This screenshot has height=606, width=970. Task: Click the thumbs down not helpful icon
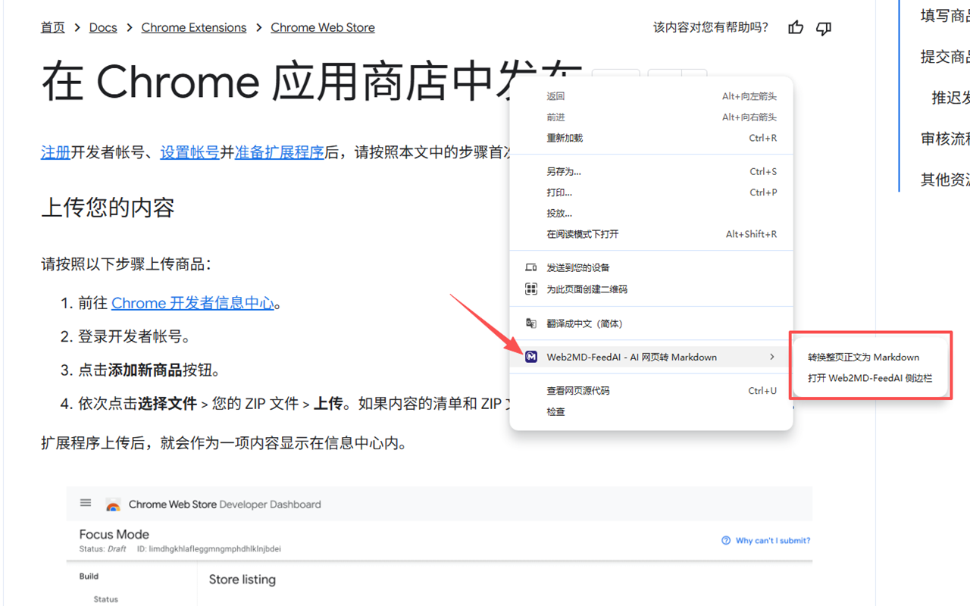pyautogui.click(x=824, y=29)
